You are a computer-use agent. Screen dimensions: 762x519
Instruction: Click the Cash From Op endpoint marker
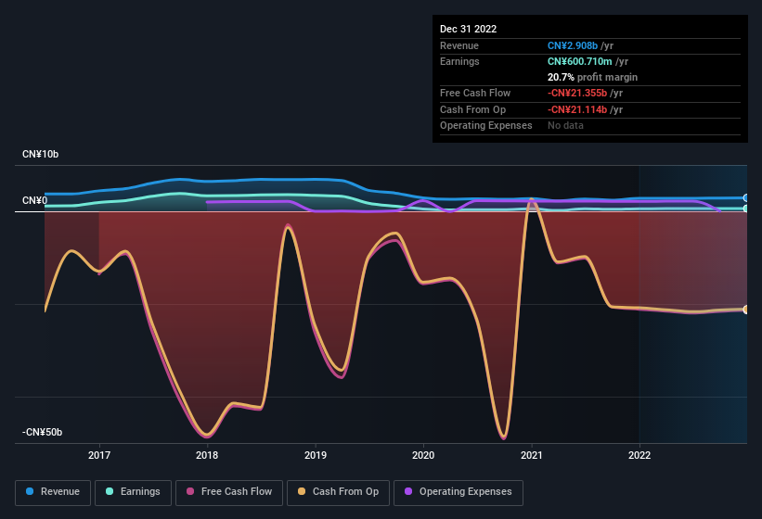[x=746, y=310]
